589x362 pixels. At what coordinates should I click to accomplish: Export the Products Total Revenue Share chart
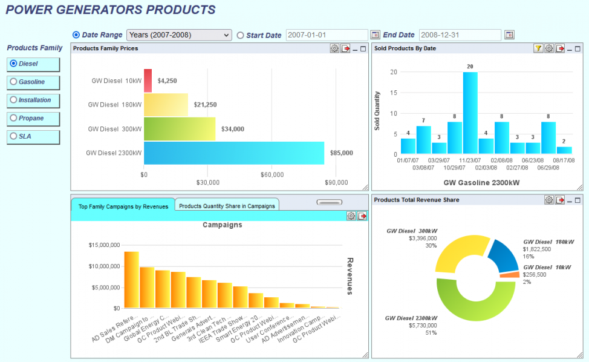[560, 200]
